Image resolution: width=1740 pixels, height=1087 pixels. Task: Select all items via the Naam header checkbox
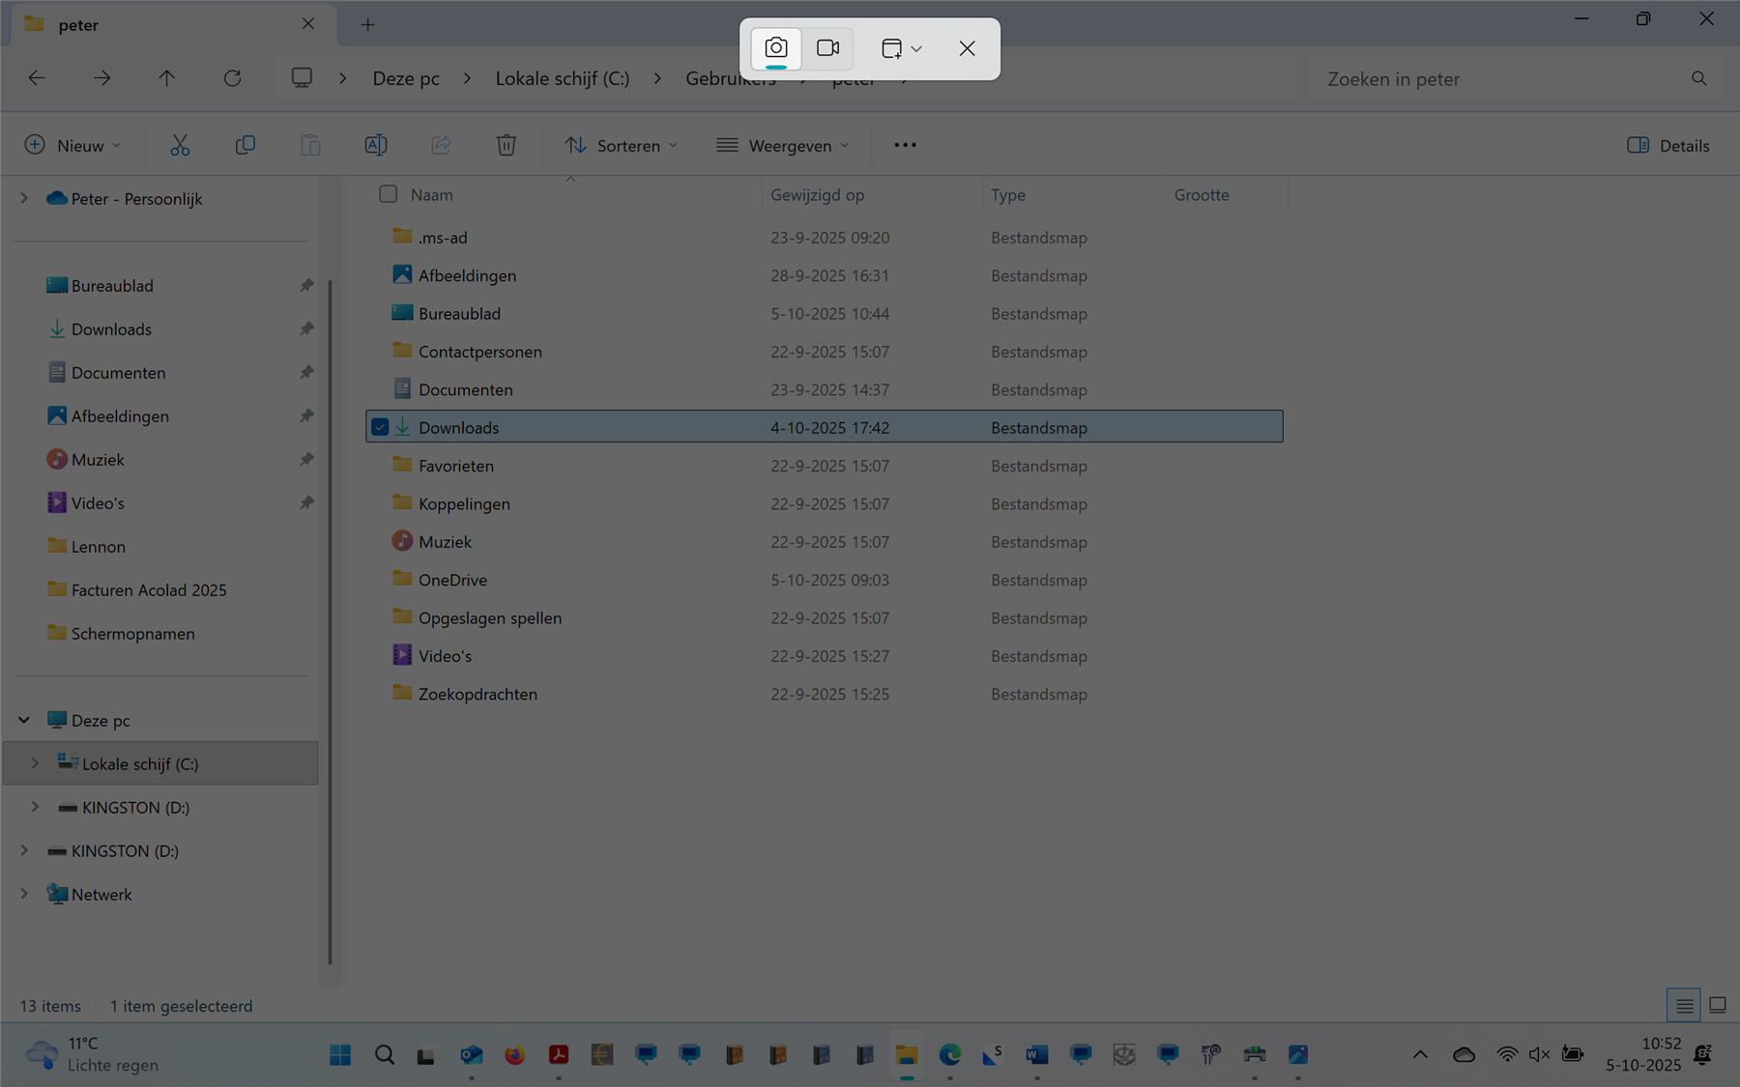(x=388, y=193)
